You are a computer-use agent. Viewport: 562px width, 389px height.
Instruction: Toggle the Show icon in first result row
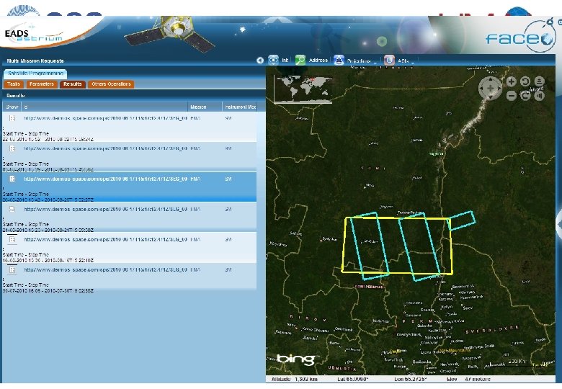click(12, 118)
